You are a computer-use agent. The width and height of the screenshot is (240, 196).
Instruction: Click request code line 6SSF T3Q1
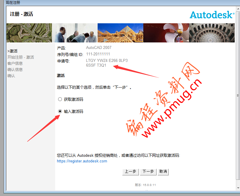click(96, 65)
